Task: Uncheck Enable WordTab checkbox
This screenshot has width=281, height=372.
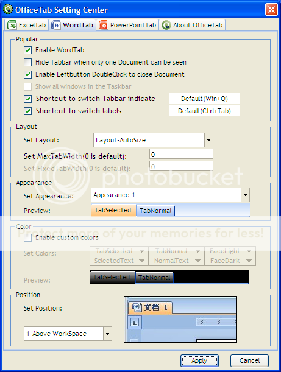Action: [28, 50]
